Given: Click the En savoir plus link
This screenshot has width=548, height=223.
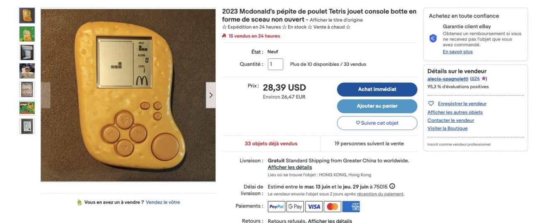Looking at the screenshot, I should coord(457,52).
